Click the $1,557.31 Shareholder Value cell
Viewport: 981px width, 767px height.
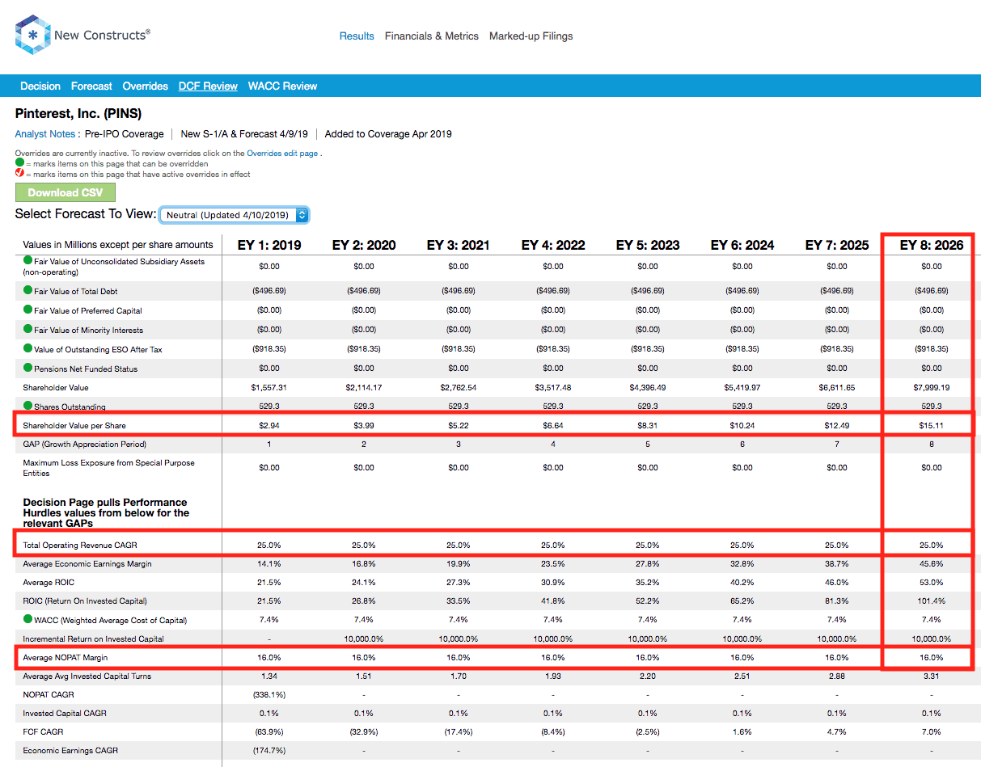pos(269,387)
